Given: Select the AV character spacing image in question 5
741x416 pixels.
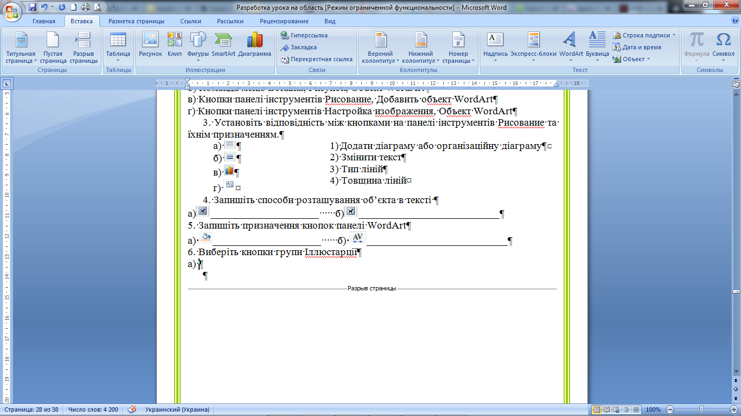Looking at the screenshot, I should [357, 238].
